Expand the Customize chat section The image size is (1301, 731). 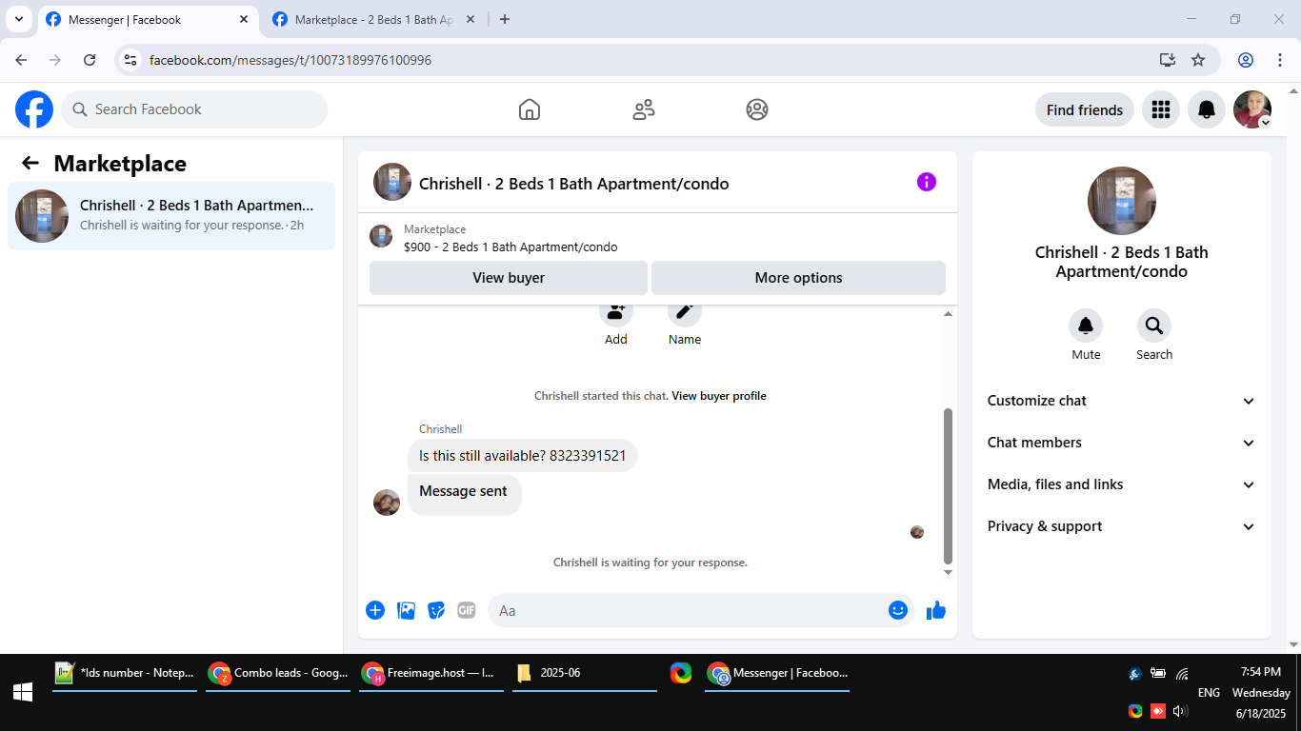tap(1122, 401)
